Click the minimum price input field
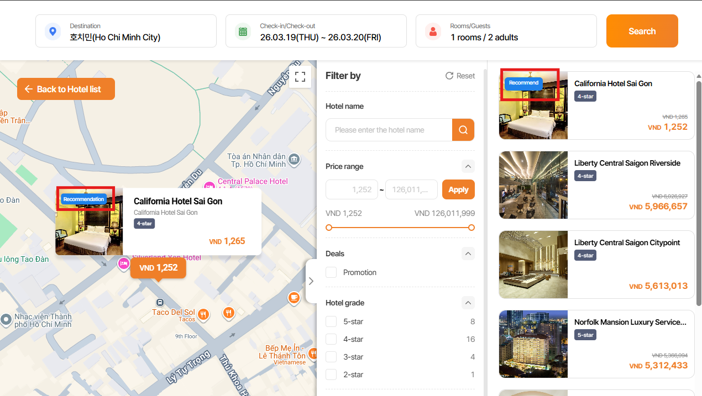The height and width of the screenshot is (396, 702). [x=352, y=189]
